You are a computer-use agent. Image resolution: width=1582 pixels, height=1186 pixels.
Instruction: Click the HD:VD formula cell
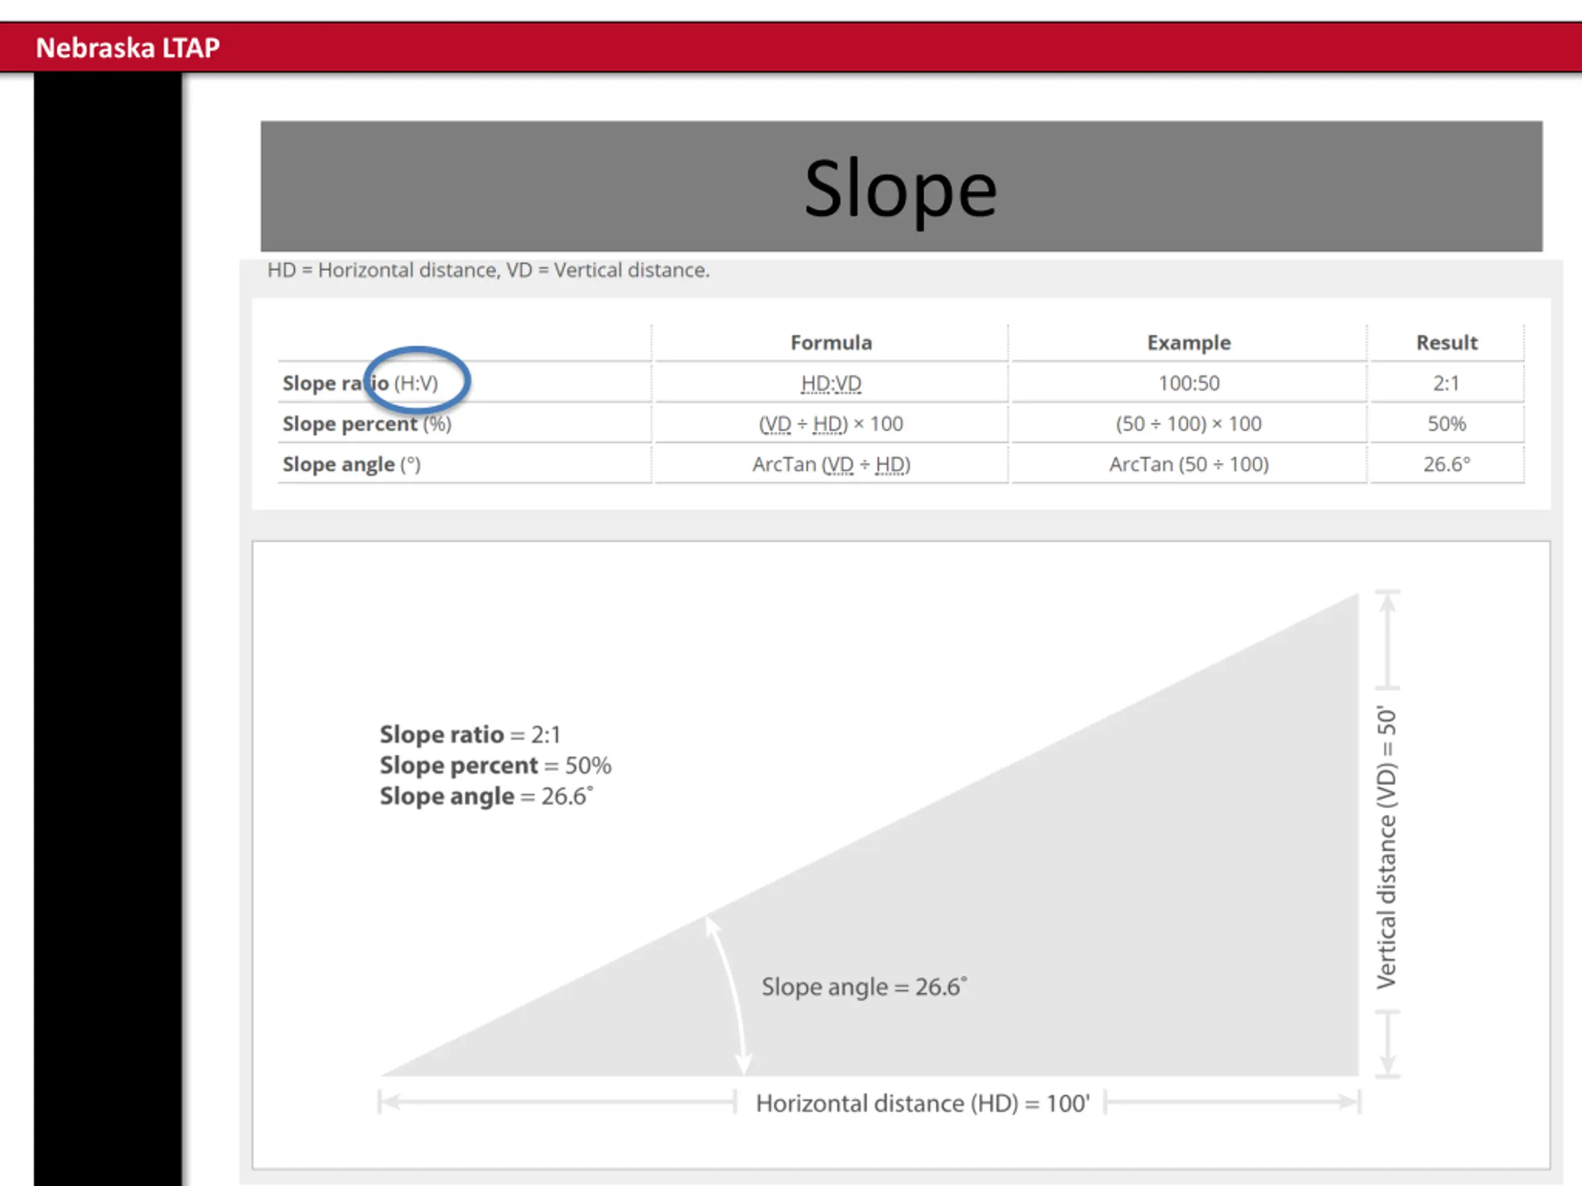pyautogui.click(x=831, y=383)
